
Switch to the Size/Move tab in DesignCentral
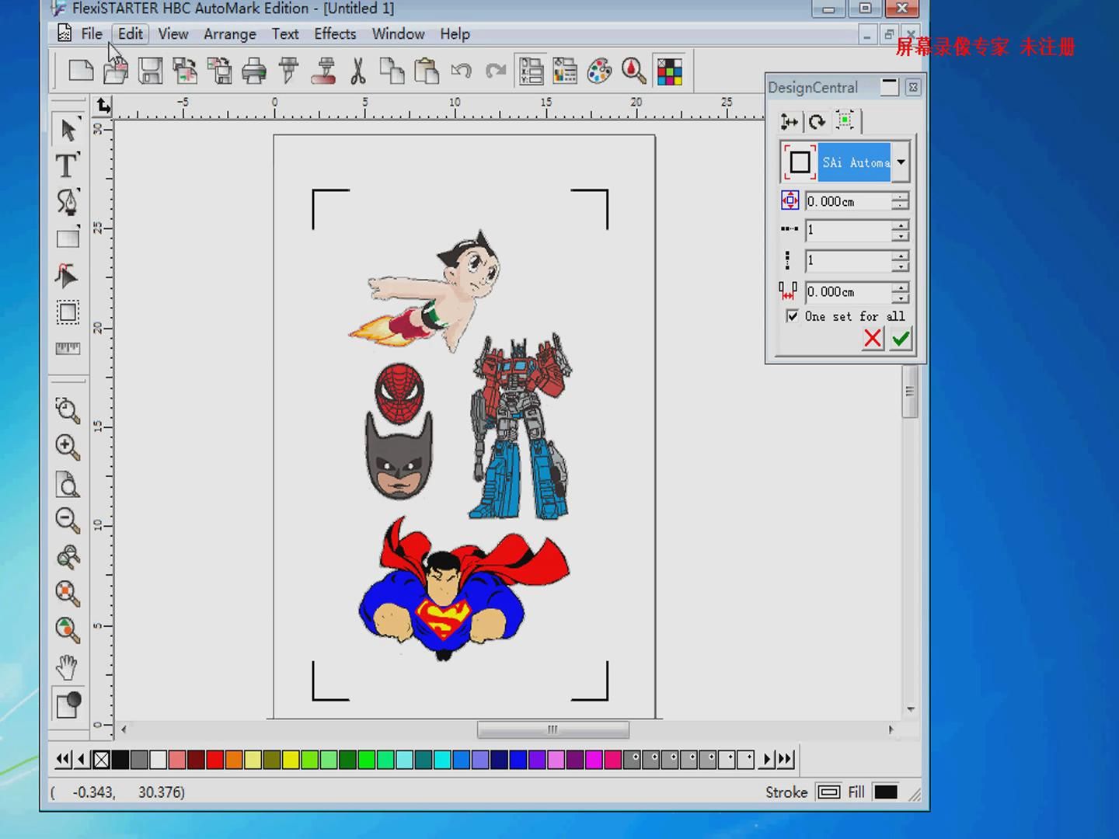coord(790,121)
